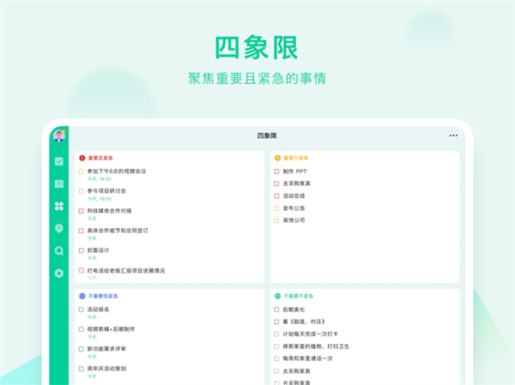Viewport: 515px width, 385px height.
Task: Open settings gear in sidebar
Action: [59, 273]
